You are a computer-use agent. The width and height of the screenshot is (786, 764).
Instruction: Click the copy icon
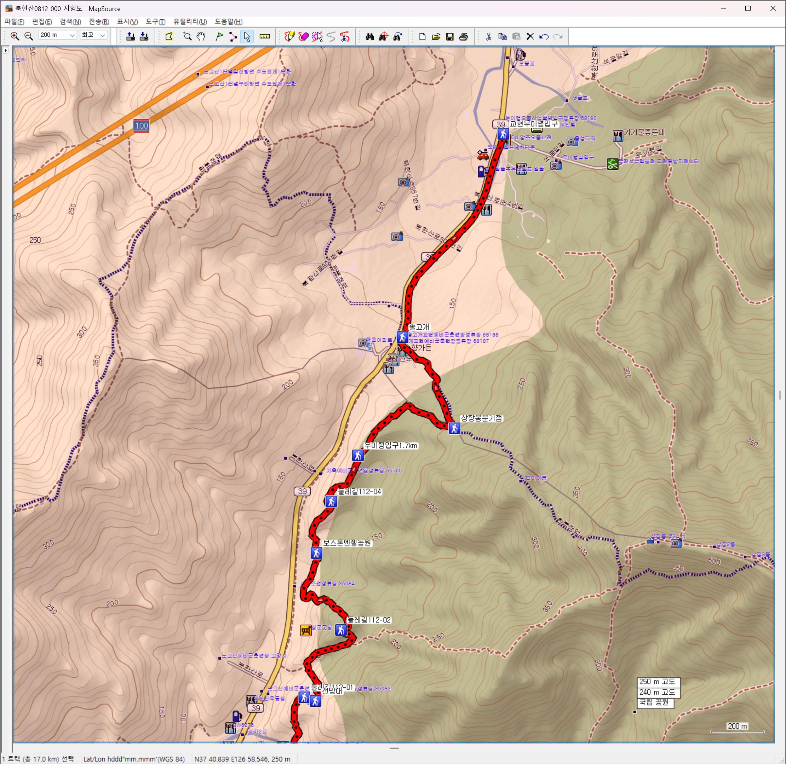502,36
